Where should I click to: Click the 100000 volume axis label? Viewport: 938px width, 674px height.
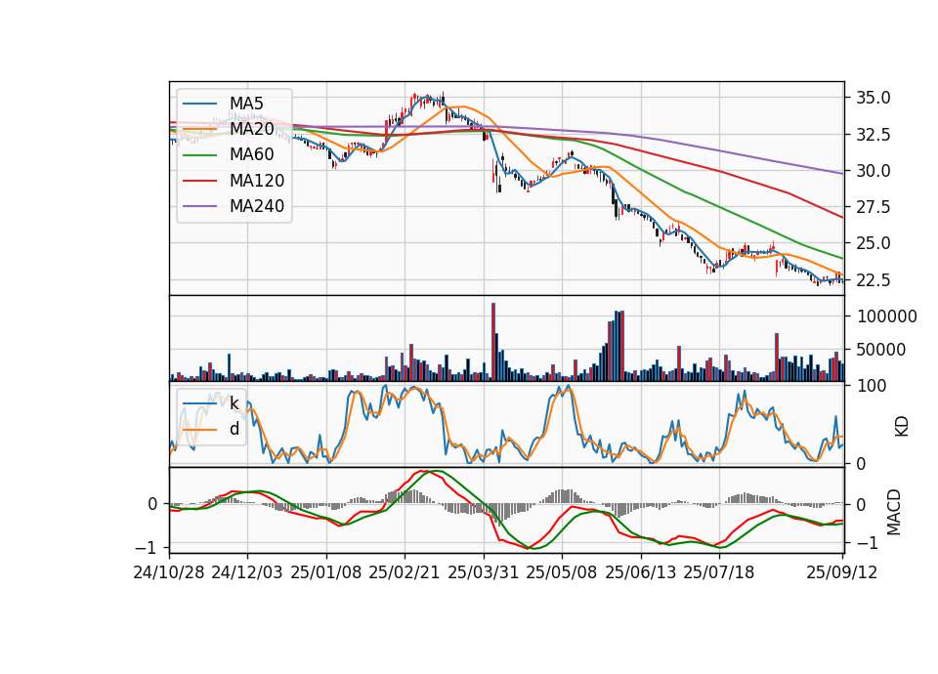click(x=886, y=316)
